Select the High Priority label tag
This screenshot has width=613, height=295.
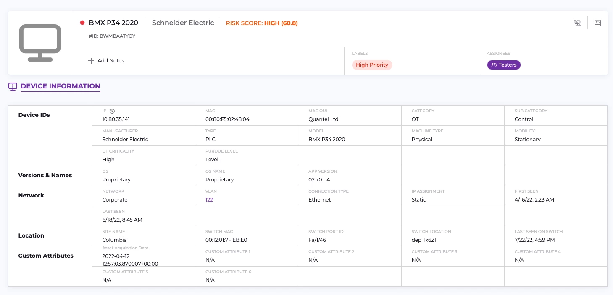pos(372,65)
